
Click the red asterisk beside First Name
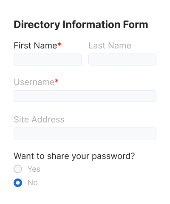click(59, 45)
